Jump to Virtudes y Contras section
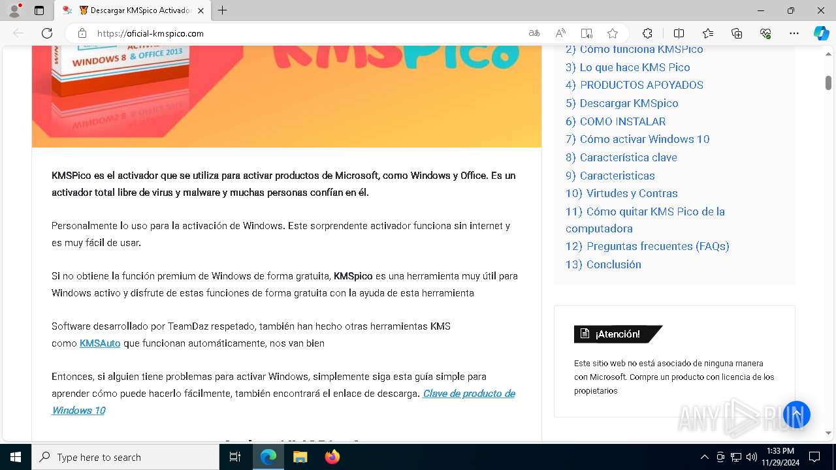 coord(622,193)
